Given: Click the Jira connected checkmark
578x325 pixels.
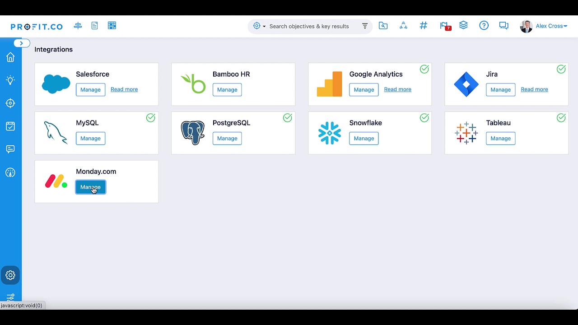Looking at the screenshot, I should coord(561,69).
